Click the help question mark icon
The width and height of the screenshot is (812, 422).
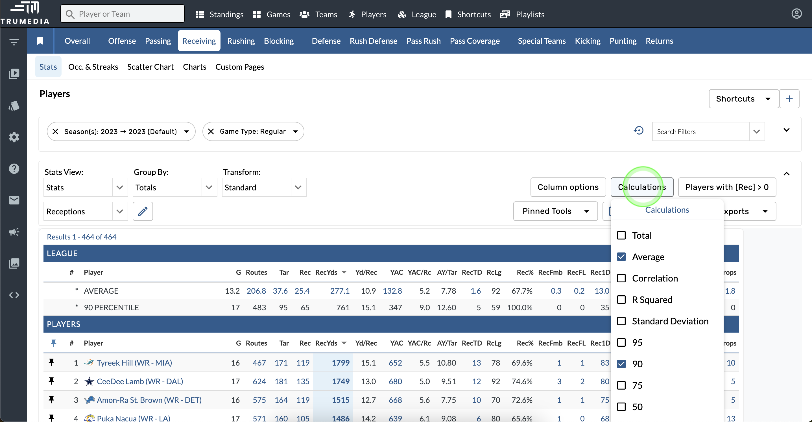[x=14, y=169]
